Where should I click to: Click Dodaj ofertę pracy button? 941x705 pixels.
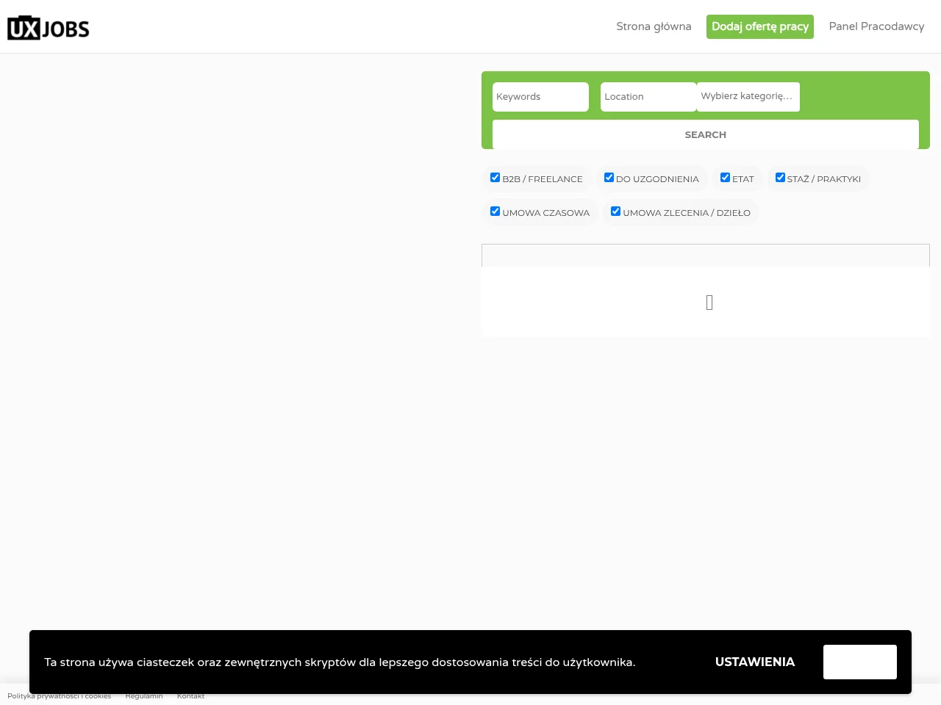click(x=760, y=26)
